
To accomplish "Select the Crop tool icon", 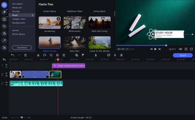I will [51, 55].
